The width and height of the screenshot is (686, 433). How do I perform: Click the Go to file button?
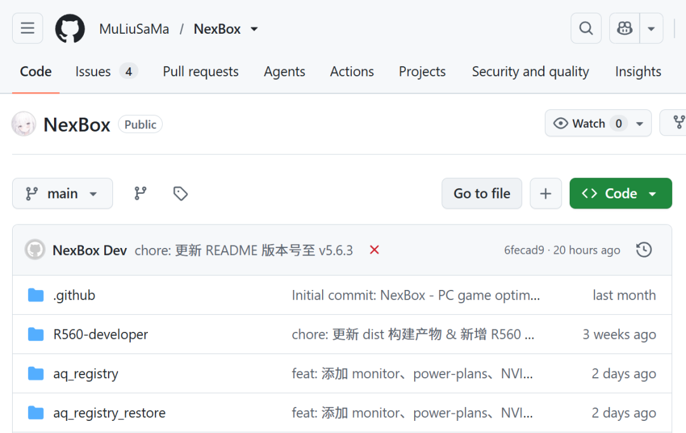pos(481,193)
